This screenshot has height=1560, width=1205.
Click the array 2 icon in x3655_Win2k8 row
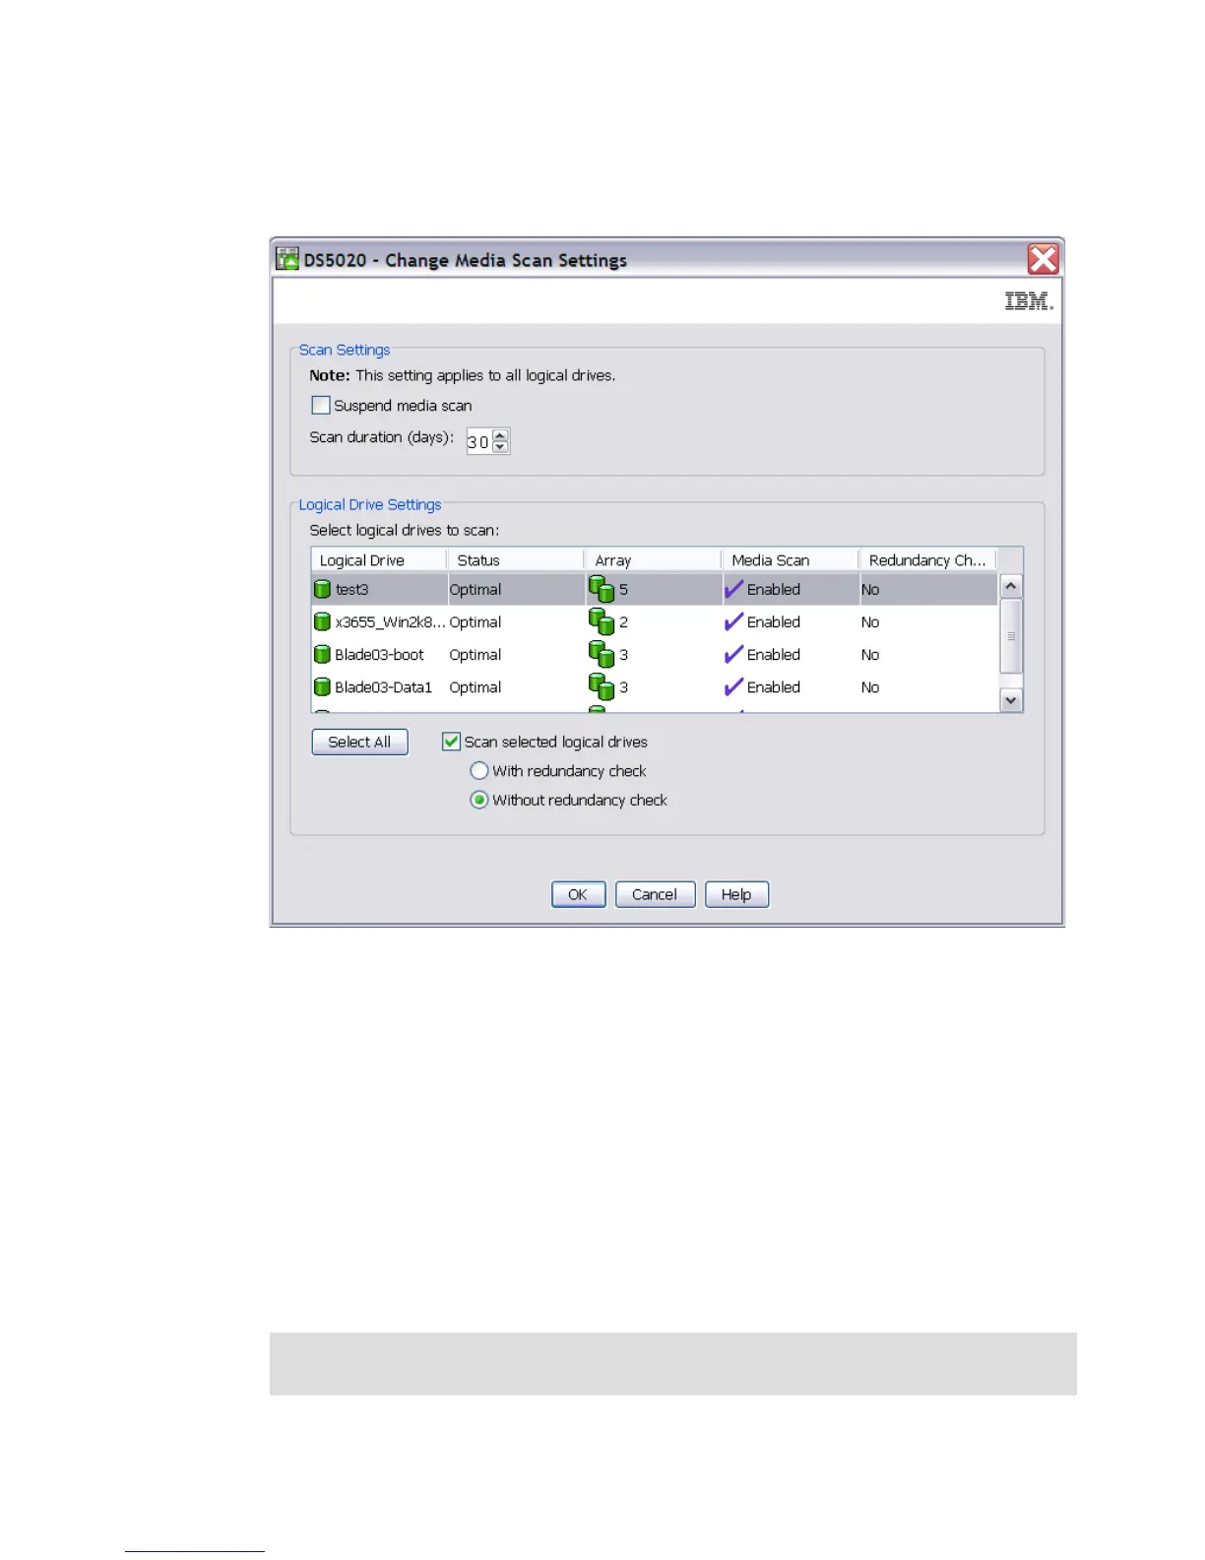602,621
